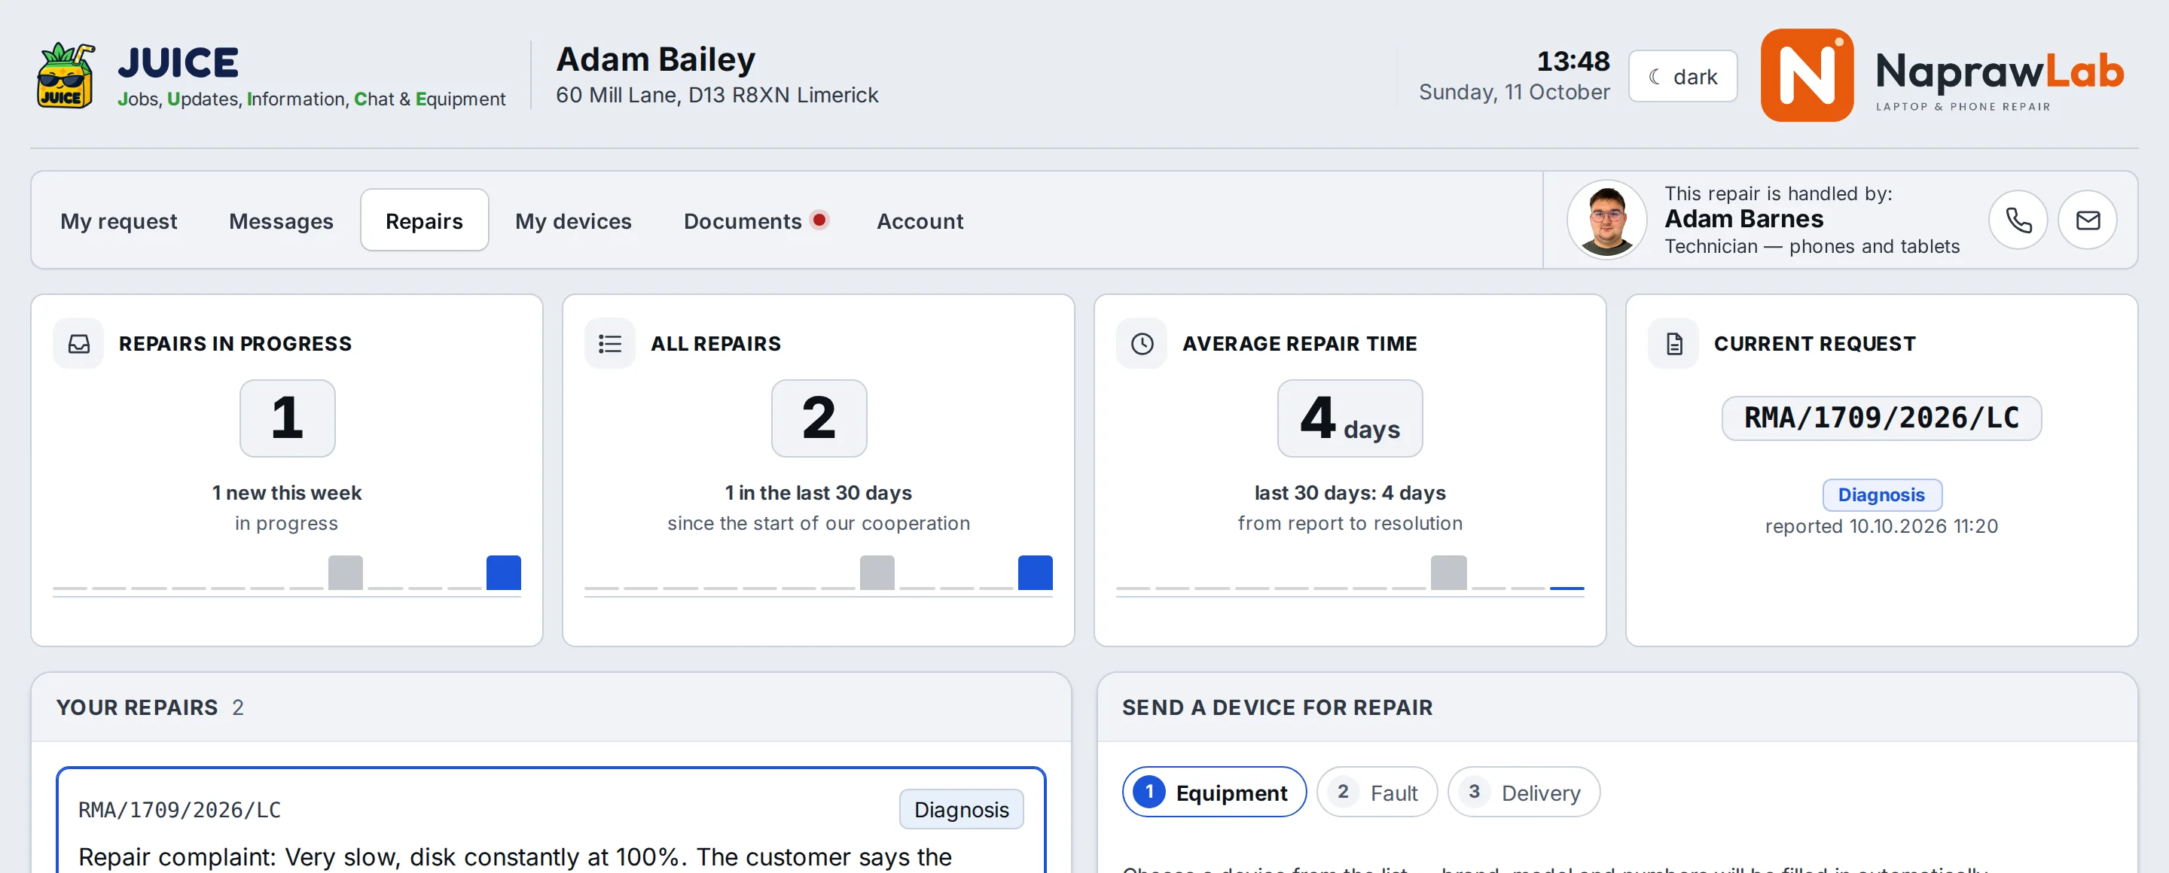The width and height of the screenshot is (2169, 873).
Task: Switch to the Messages tab
Action: click(281, 221)
